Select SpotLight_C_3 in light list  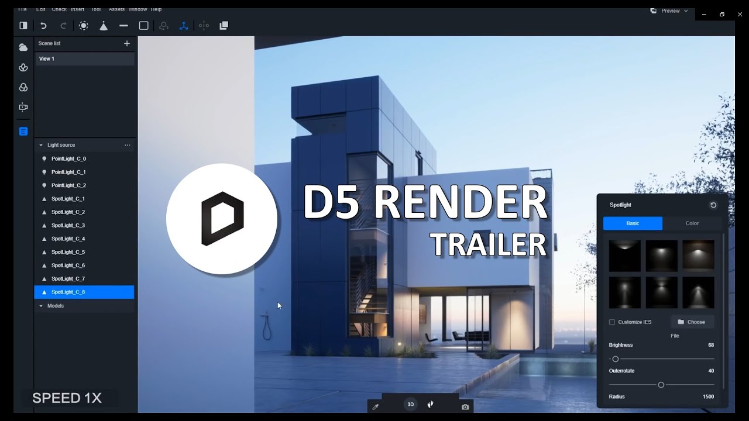pyautogui.click(x=84, y=226)
